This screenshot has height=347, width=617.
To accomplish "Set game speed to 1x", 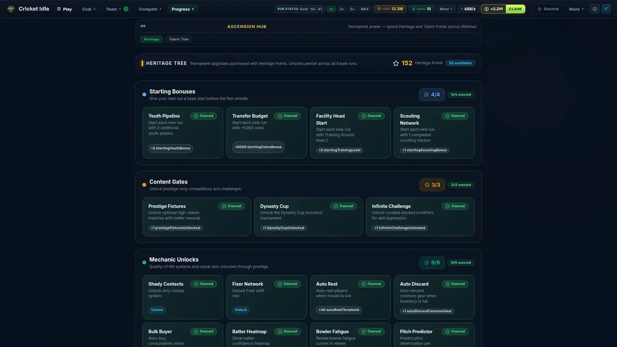I will 331,9.
